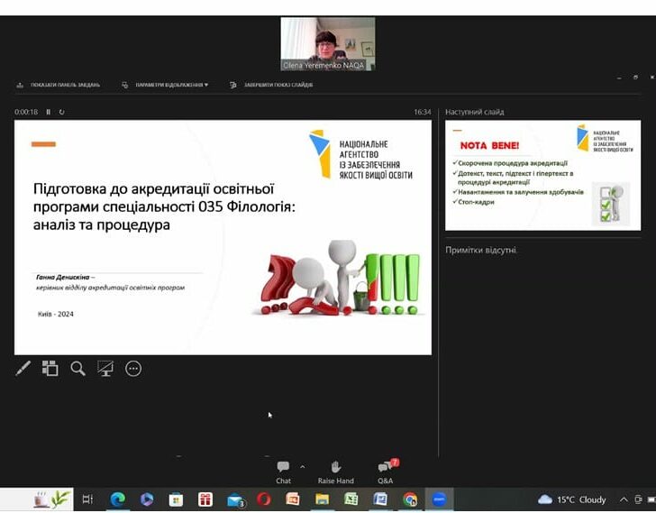
Task: Pause the presentation timer
Action: click(49, 112)
